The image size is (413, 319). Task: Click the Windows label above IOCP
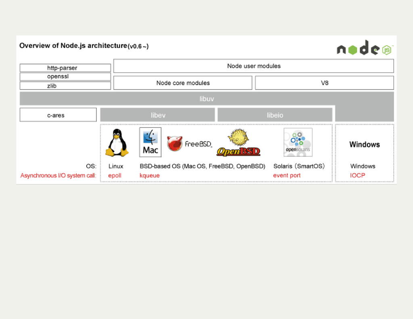click(x=363, y=166)
